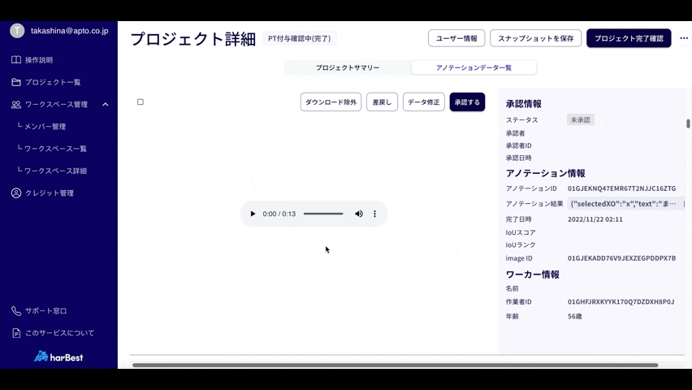Open the three-dot menu beside プロジェクト完了確認
Viewport: 692px width, 390px height.
[x=683, y=38]
